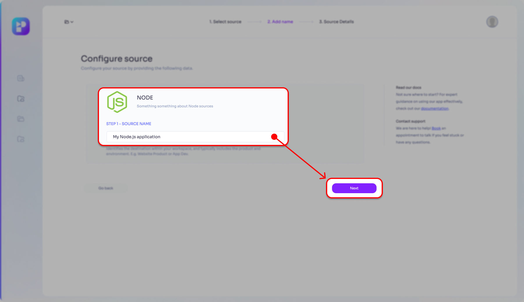
Task: Jump to '3. Source Details' step
Action: [336, 22]
